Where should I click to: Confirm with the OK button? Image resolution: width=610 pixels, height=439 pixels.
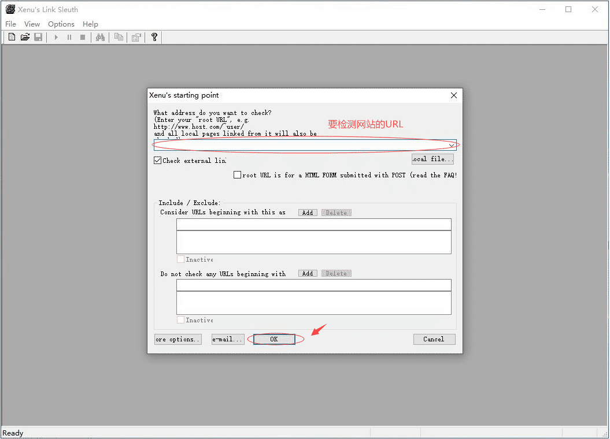[274, 339]
